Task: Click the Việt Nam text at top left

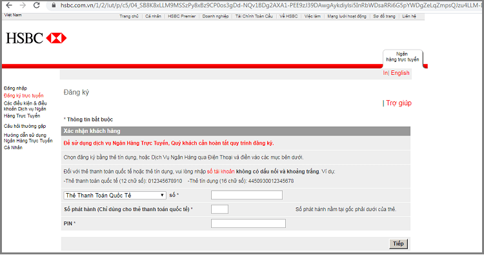Action: point(13,15)
